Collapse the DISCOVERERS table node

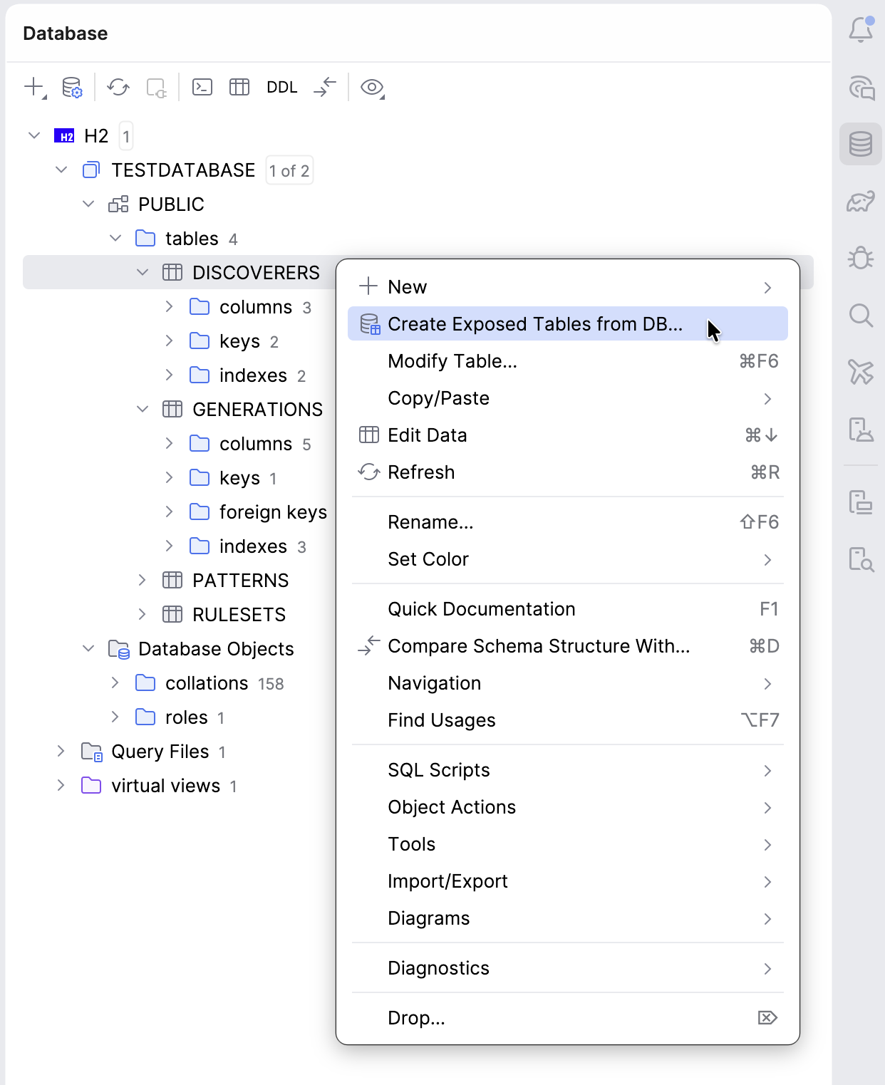pyautogui.click(x=143, y=272)
